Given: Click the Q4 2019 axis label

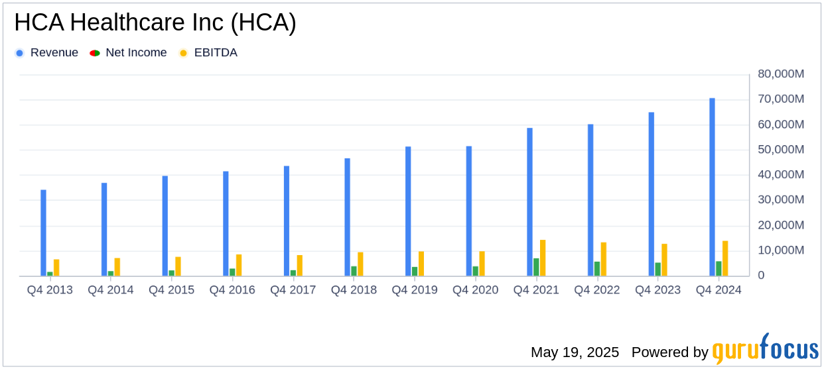Looking at the screenshot, I should point(415,290).
